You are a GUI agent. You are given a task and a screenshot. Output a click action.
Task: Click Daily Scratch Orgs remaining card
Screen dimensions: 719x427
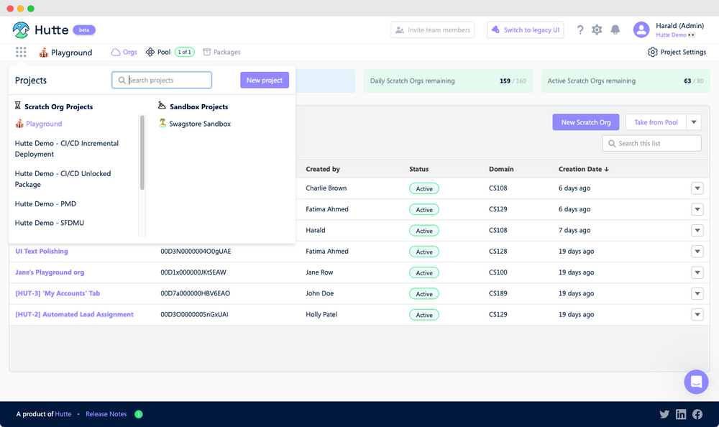pos(448,81)
